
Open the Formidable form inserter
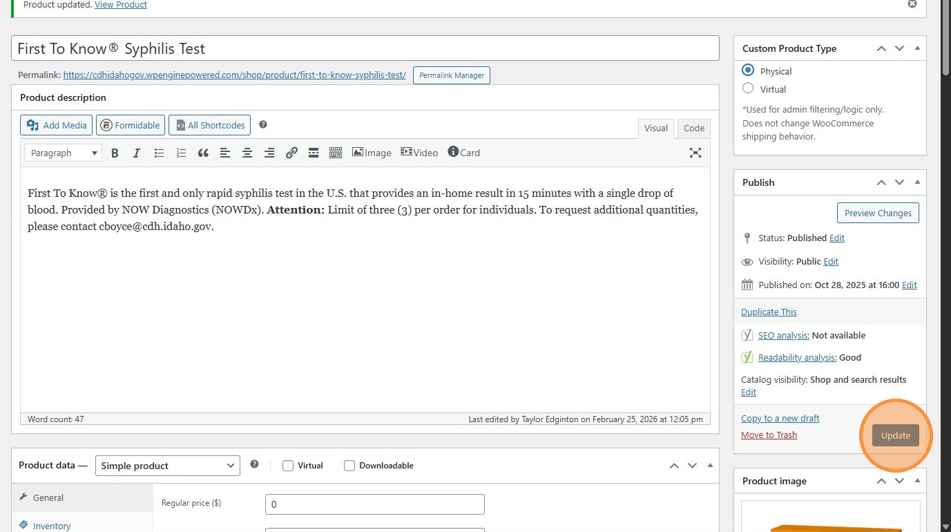point(131,125)
